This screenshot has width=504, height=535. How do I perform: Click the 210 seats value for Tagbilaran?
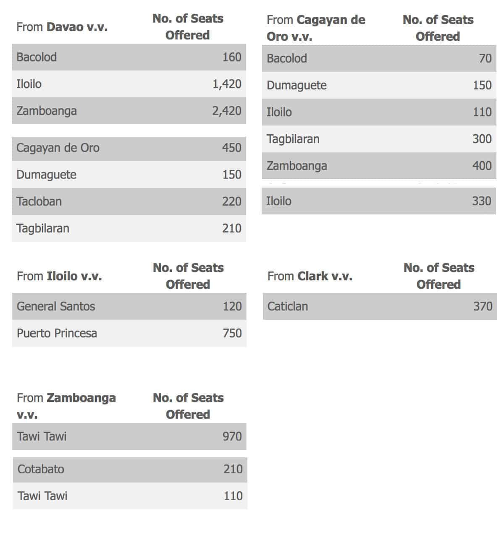tap(232, 228)
